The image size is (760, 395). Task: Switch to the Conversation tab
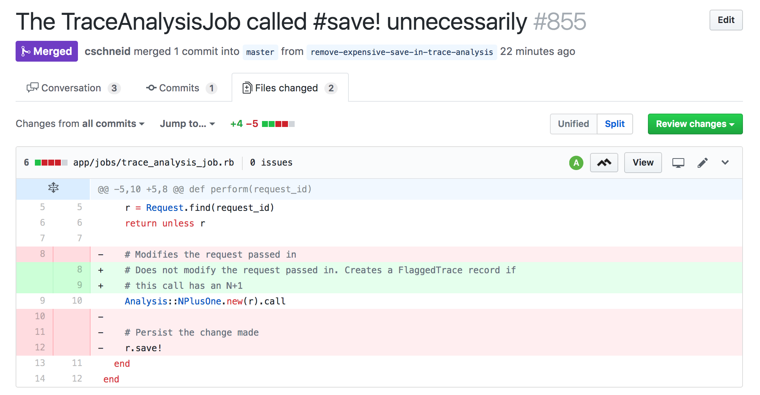(73, 88)
